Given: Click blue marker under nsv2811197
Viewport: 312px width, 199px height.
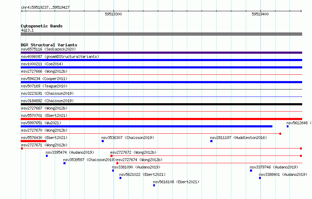Looking at the screenshot, I should pos(211,141).
